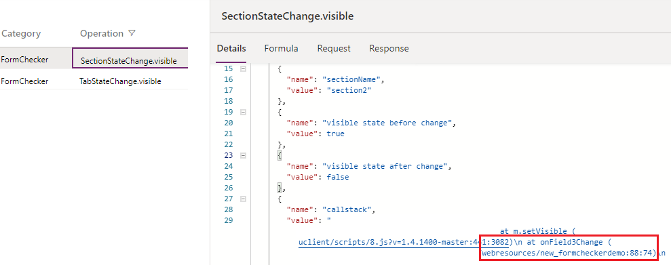Click the SectionStateChange.visible panel title
Viewport: 671px width, 265px height.
(288, 16)
